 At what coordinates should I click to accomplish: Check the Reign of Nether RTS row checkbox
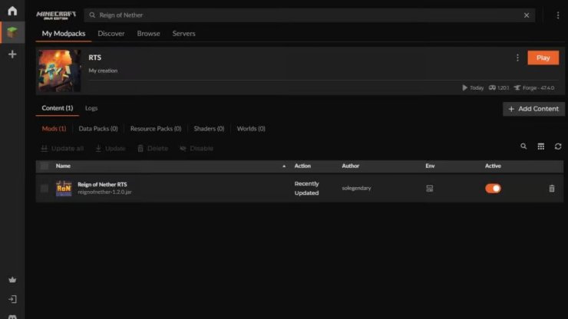tap(45, 188)
